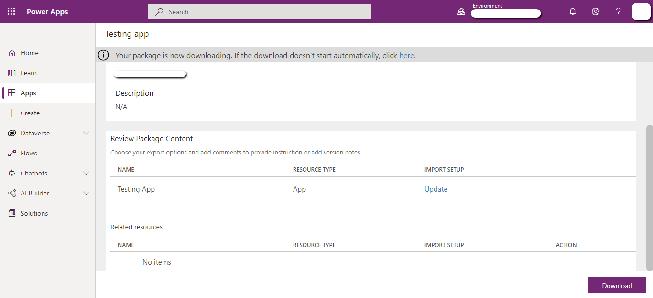Image resolution: width=653 pixels, height=298 pixels.
Task: Click the Apps grid icon
Action: coord(12,93)
